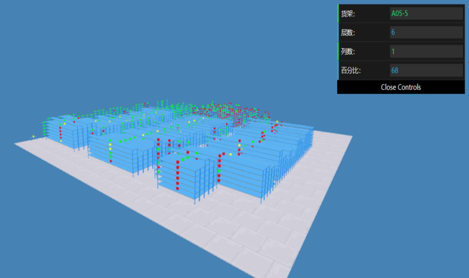Click the 货架 label in the control panel
The image size is (469, 278).
click(348, 14)
